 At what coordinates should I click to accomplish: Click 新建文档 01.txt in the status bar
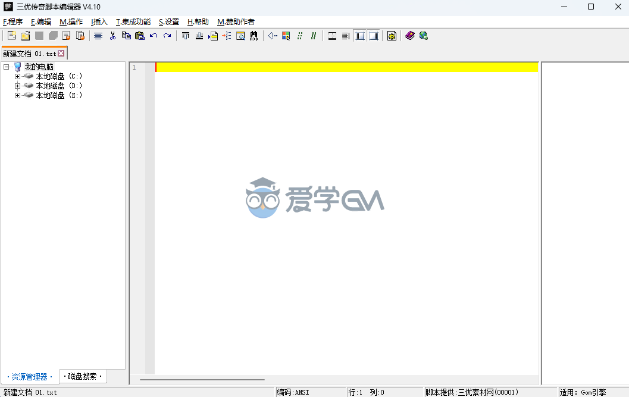pos(30,392)
